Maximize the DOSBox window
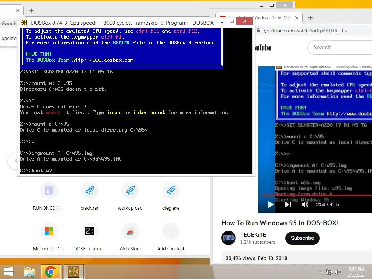The height and width of the screenshot is (279, 372). click(x=232, y=21)
